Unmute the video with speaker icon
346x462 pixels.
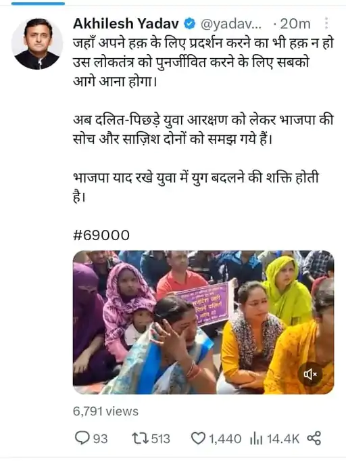310,375
